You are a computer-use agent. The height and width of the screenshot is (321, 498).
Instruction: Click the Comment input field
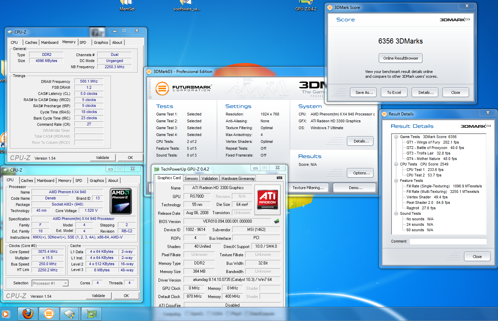448,242
